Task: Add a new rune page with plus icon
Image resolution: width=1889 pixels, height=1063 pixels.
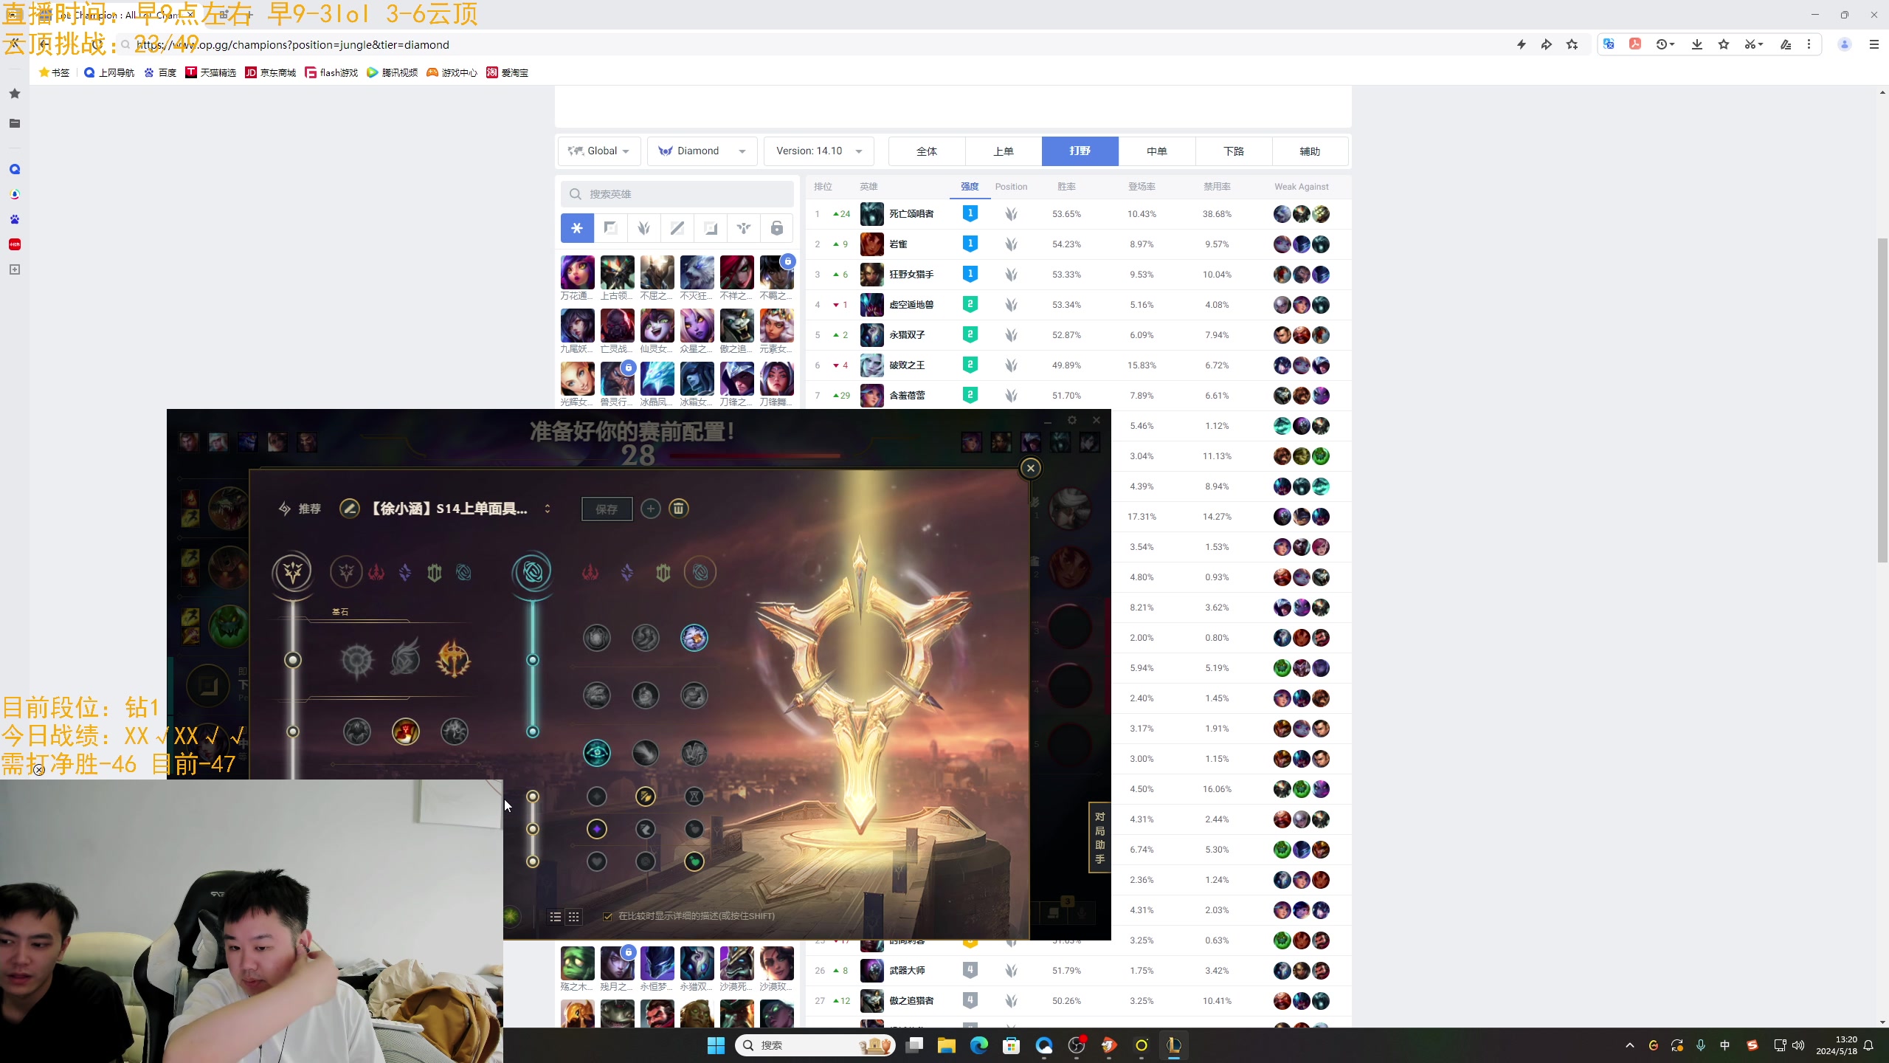Action: coord(650,509)
